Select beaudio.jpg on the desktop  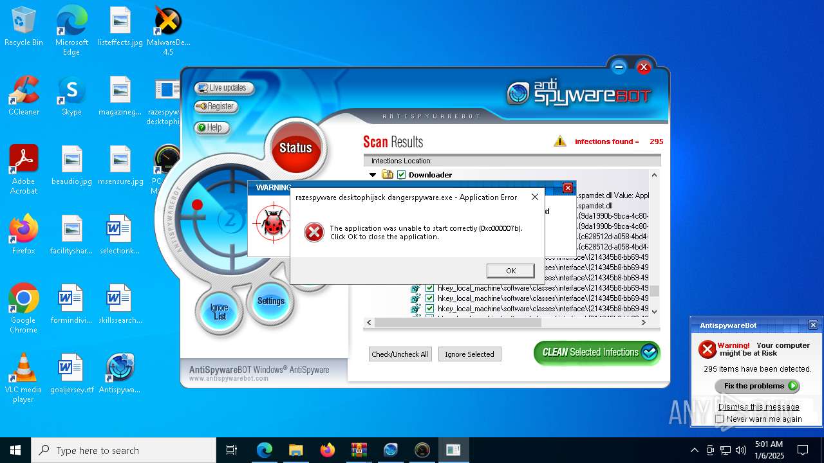pyautogui.click(x=71, y=165)
